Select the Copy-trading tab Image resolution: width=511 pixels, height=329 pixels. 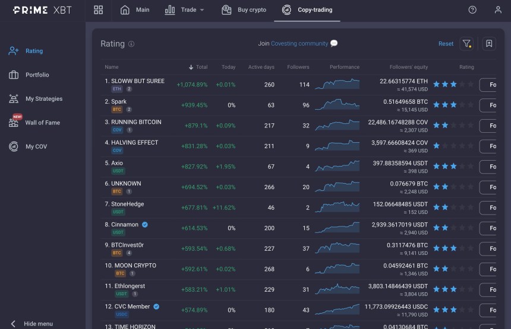pyautogui.click(x=307, y=9)
